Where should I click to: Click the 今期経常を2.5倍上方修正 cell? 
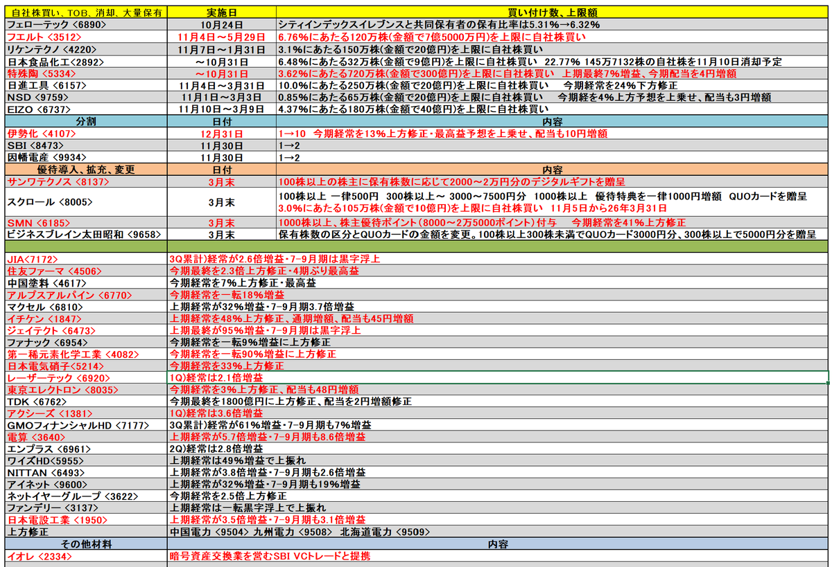(x=499, y=496)
